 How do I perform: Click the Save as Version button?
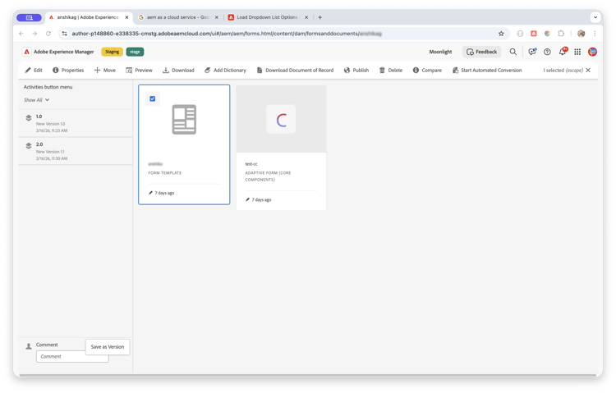pyautogui.click(x=108, y=347)
